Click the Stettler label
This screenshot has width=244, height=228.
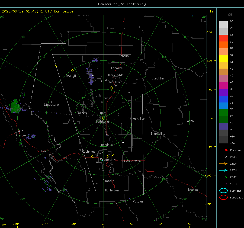point(158,78)
